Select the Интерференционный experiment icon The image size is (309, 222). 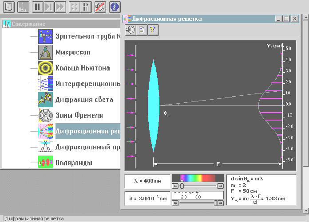(x=46, y=84)
